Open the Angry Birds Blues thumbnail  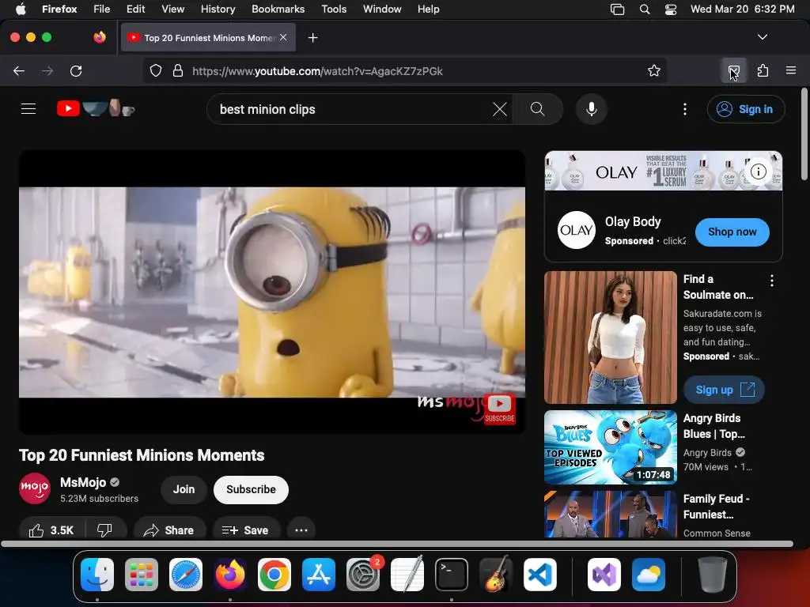[x=611, y=447]
